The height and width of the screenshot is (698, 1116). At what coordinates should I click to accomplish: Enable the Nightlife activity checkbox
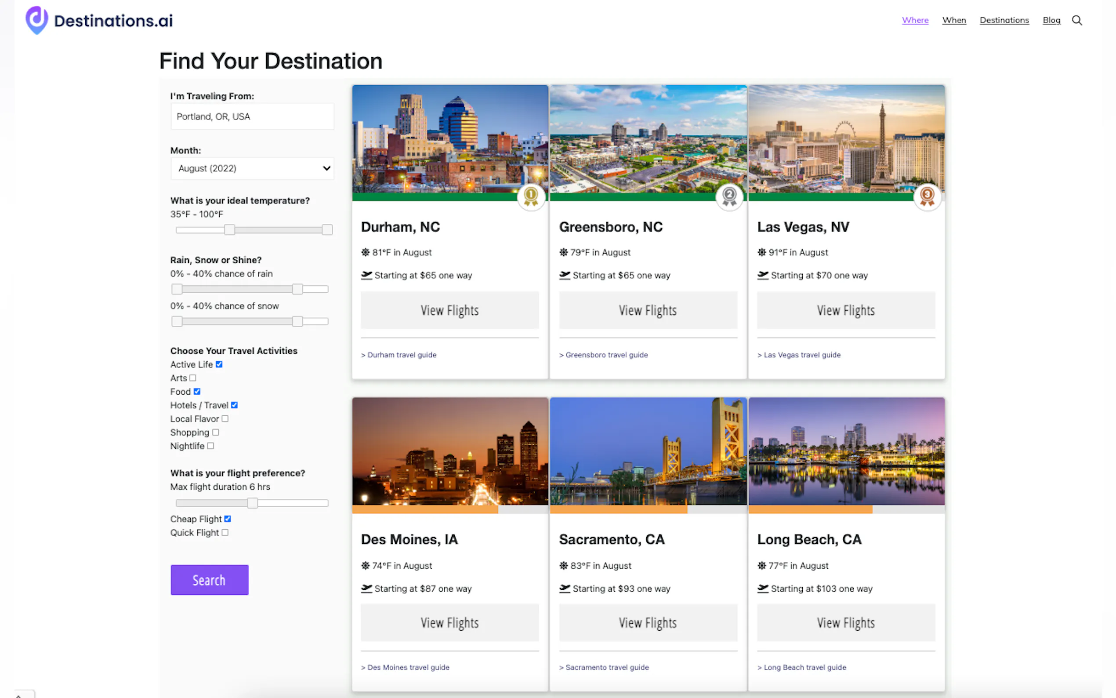[x=210, y=446]
